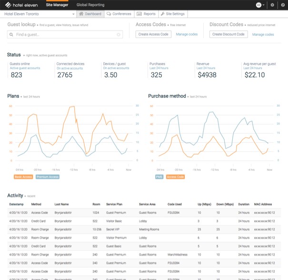Viewport: 288px width, 280px height.
Task: Switch to the Global Reporting menu
Action: [x=90, y=5]
